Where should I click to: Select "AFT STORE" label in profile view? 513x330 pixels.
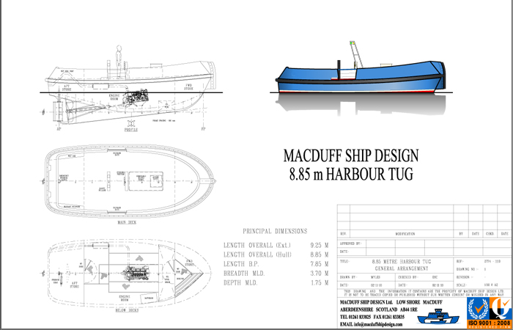67,87
